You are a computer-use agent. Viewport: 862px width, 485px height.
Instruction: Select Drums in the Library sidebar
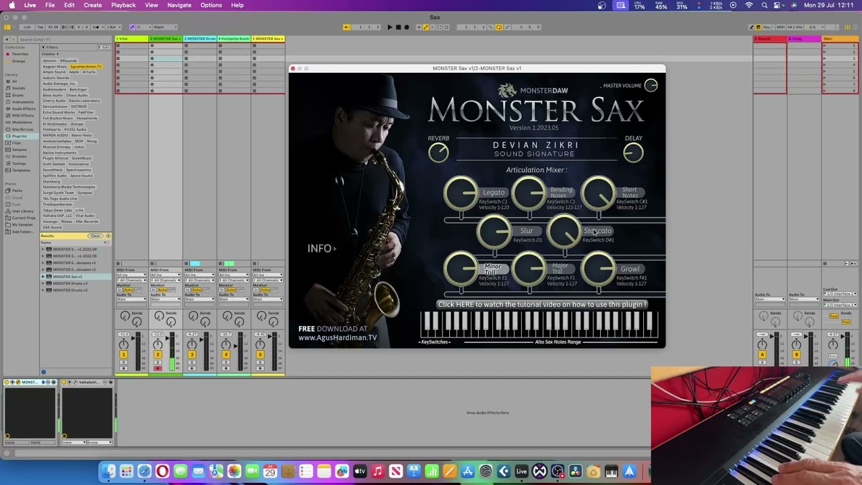pos(18,95)
